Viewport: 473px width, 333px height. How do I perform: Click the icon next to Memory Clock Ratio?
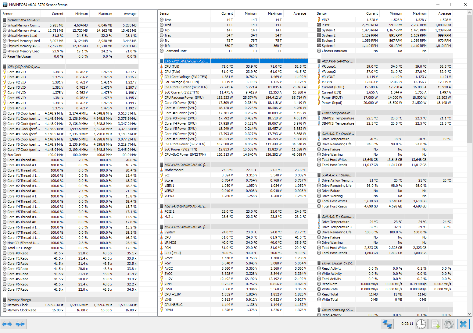tap(5, 310)
